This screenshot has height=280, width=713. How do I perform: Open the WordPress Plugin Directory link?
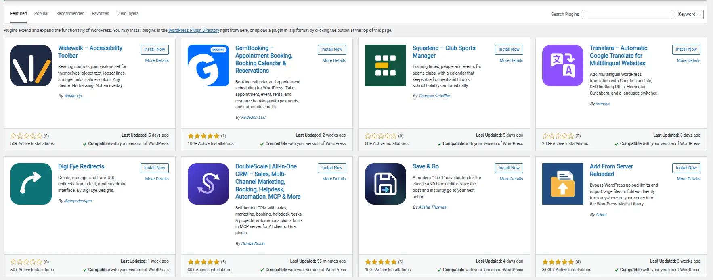pyautogui.click(x=194, y=30)
